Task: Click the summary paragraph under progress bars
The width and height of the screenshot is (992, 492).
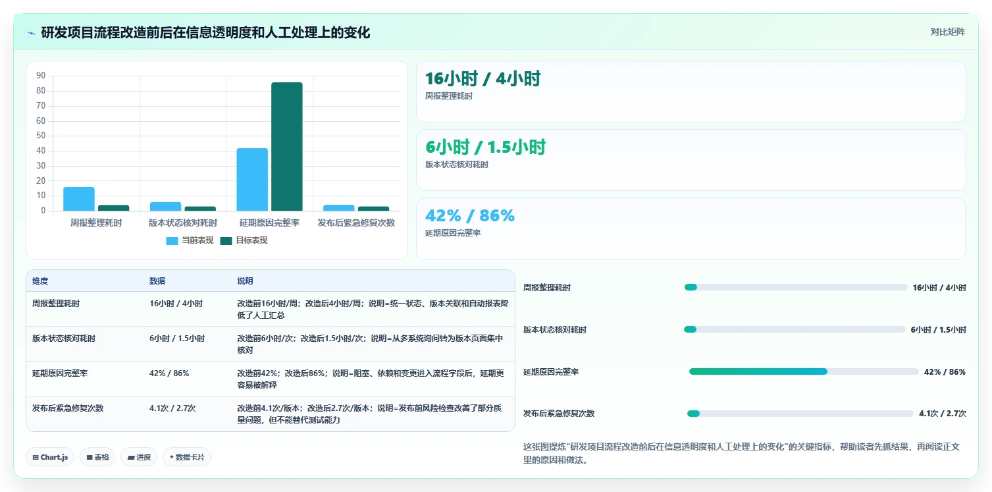Action: 742,454
